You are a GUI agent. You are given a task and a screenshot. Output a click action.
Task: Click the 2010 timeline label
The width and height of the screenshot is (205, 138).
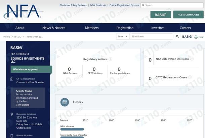(85, 120)
